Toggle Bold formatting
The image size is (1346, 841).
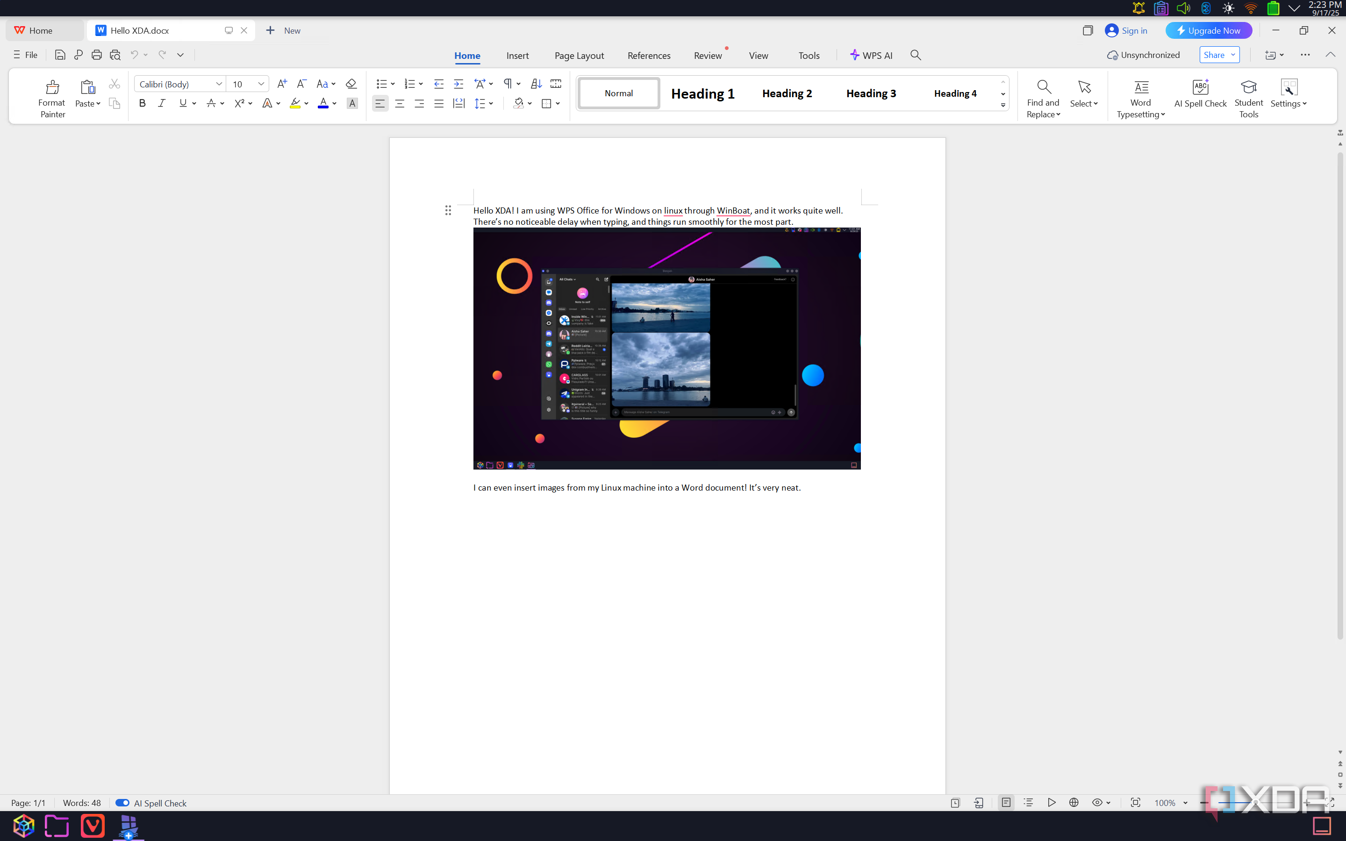pyautogui.click(x=143, y=103)
